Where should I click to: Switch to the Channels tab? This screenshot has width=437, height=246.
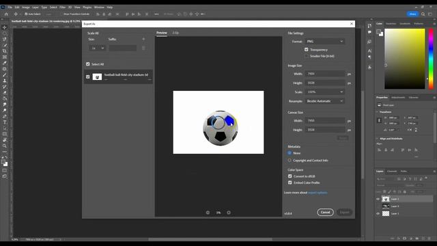click(392, 172)
